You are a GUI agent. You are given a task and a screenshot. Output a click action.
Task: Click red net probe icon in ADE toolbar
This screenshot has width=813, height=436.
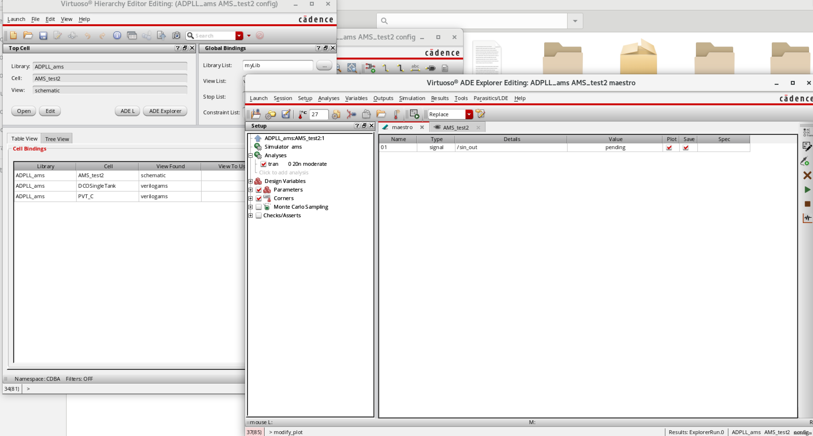tap(351, 114)
